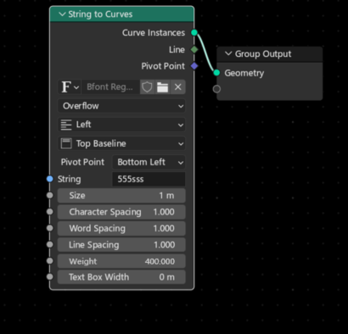Image resolution: width=348 pixels, height=334 pixels.
Task: Click the Character Spacing input socket
Action: coord(50,212)
